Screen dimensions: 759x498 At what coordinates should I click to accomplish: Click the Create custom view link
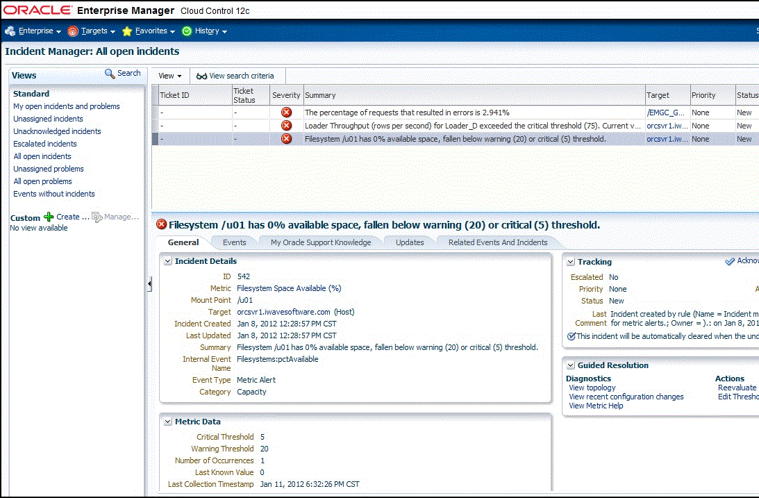click(x=73, y=217)
